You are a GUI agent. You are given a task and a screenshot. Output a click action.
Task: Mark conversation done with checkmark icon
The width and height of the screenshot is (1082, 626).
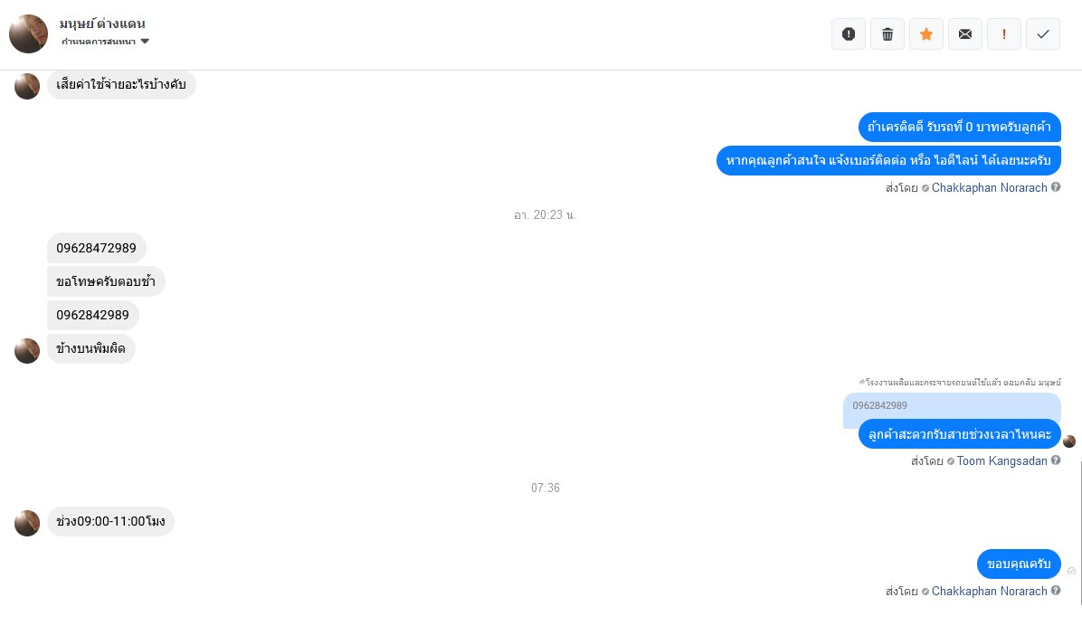tap(1043, 33)
